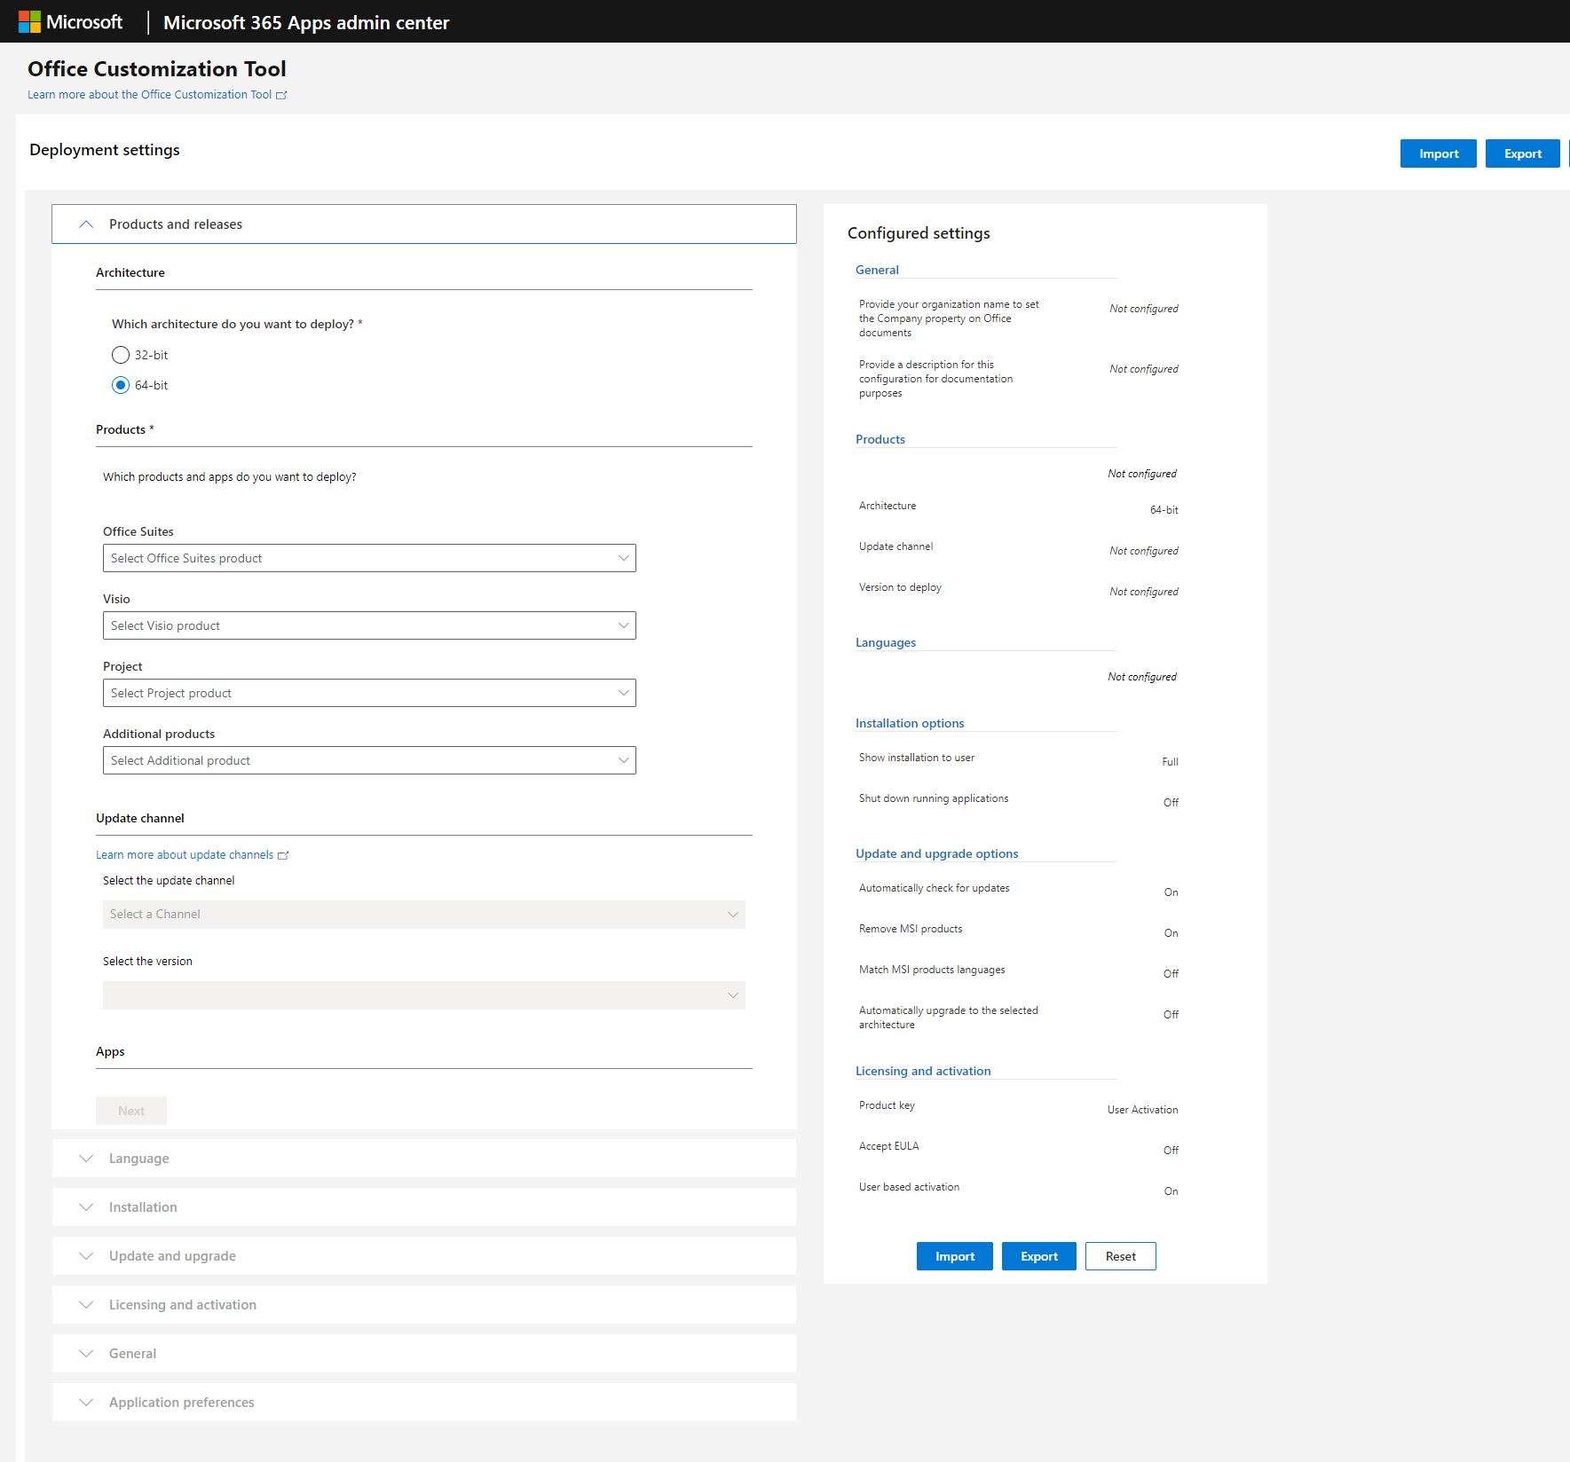
Task: Click the 64-bit value beside Architecture
Action: [x=1164, y=510]
